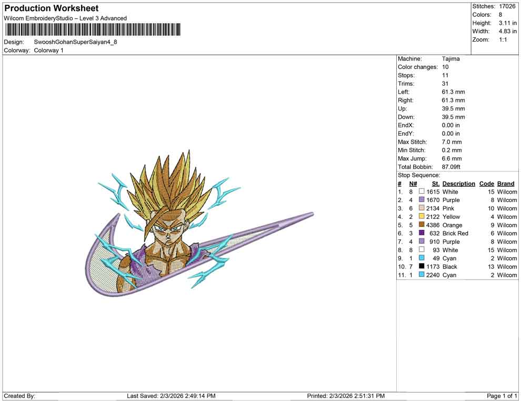The width and height of the screenshot is (521, 401).
Task: Click the Stops value 11
Action: tap(445, 75)
